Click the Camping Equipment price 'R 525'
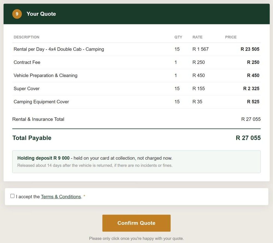Viewport: 273px width, 243px height. point(253,102)
